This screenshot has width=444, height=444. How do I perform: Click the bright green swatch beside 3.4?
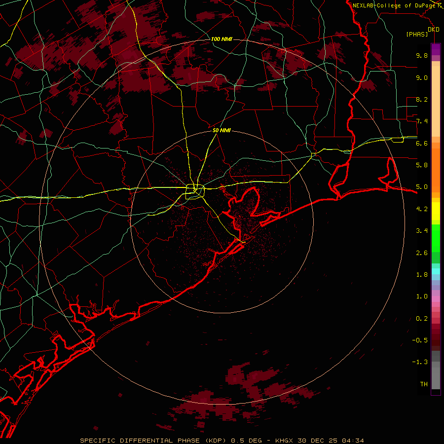point(436,238)
